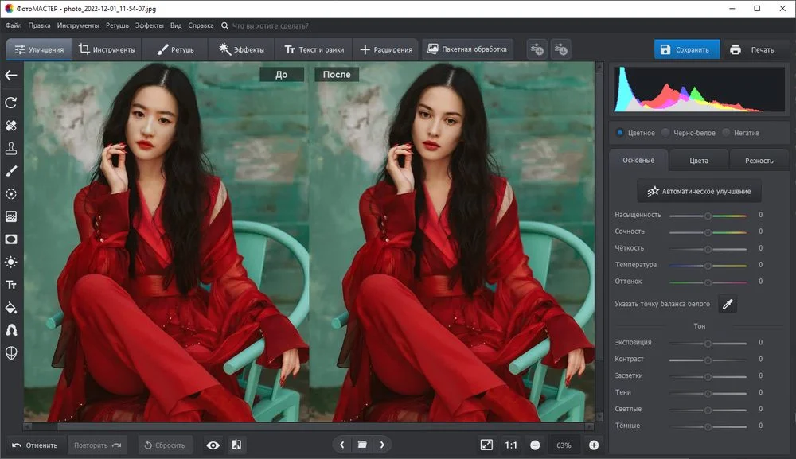Select the Stamp tool in left toolbar
This screenshot has width=796, height=459.
point(11,148)
